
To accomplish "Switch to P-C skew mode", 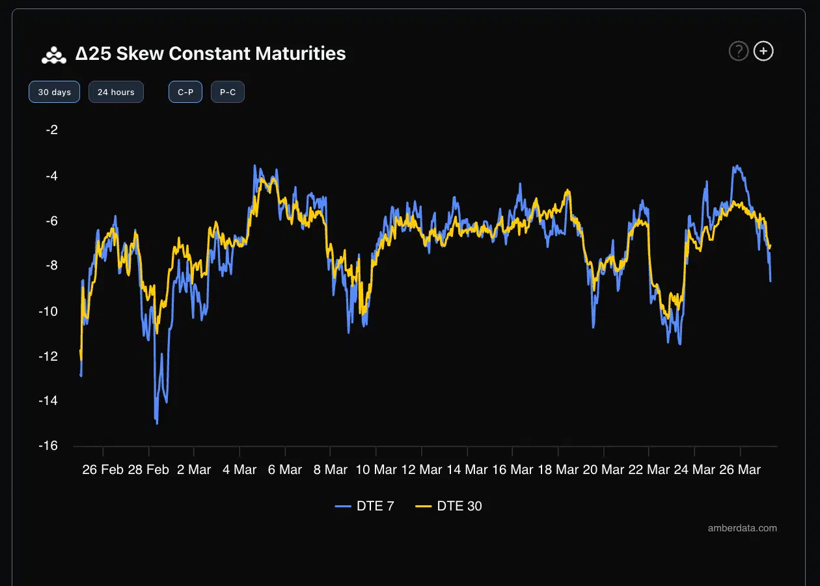I will [x=228, y=92].
